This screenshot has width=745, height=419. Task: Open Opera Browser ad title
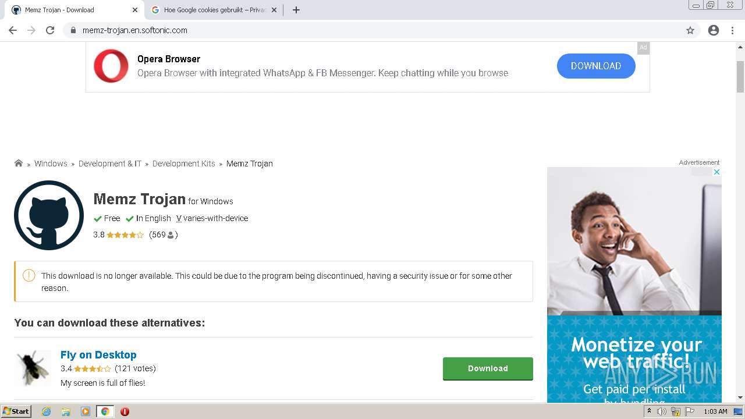tap(169, 59)
